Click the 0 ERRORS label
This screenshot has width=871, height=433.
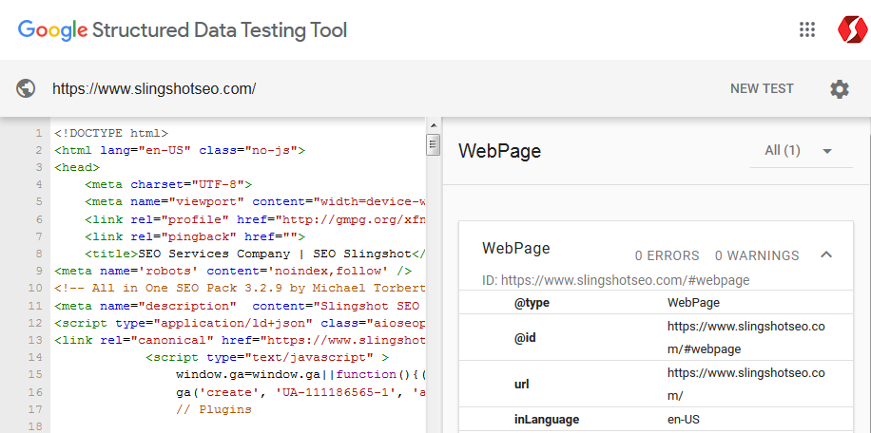(x=668, y=255)
